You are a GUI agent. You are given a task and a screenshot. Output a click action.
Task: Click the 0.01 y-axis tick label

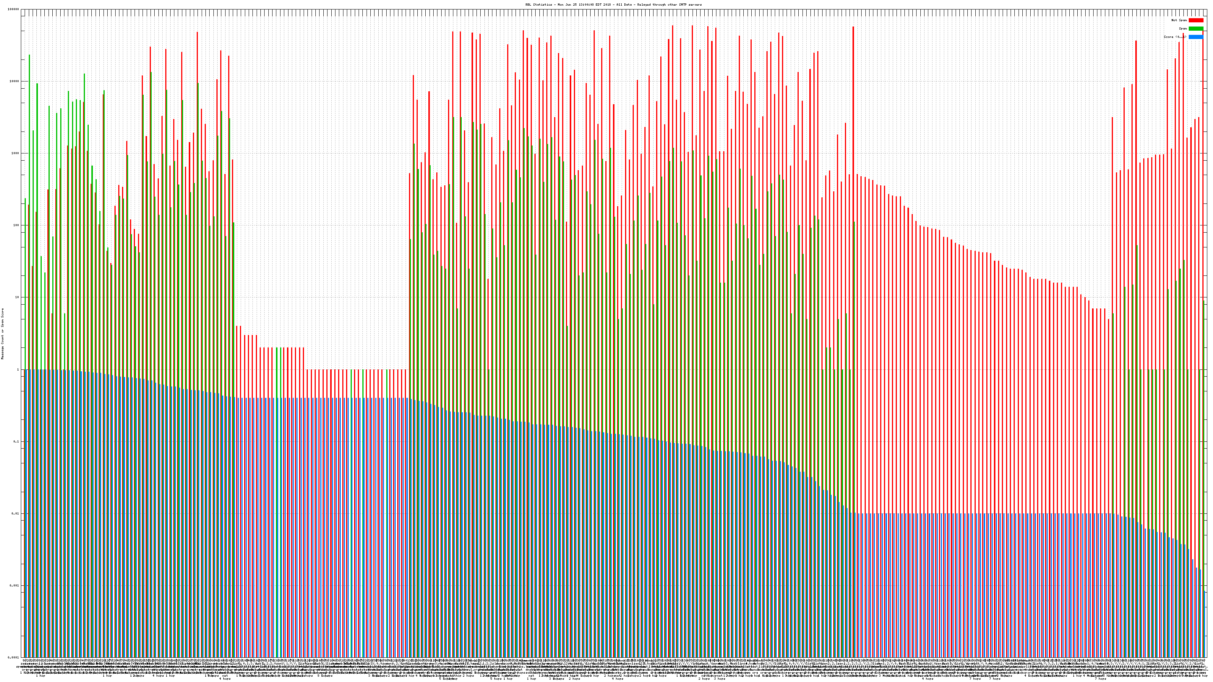point(16,513)
